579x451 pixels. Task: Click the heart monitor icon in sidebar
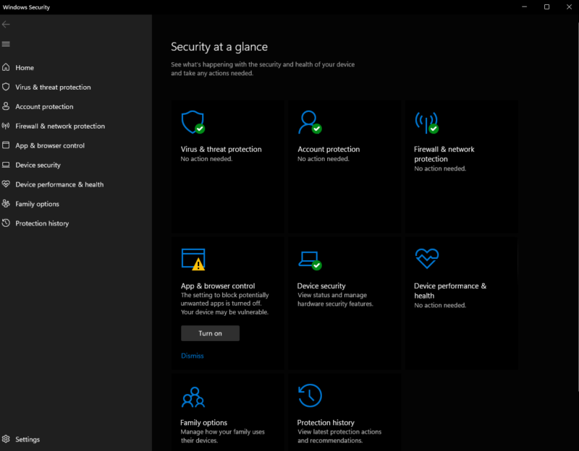(x=6, y=184)
